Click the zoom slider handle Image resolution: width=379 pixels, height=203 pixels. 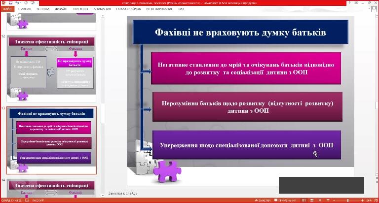(x=348, y=201)
